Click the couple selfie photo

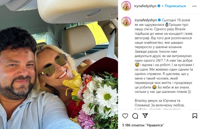59,64
